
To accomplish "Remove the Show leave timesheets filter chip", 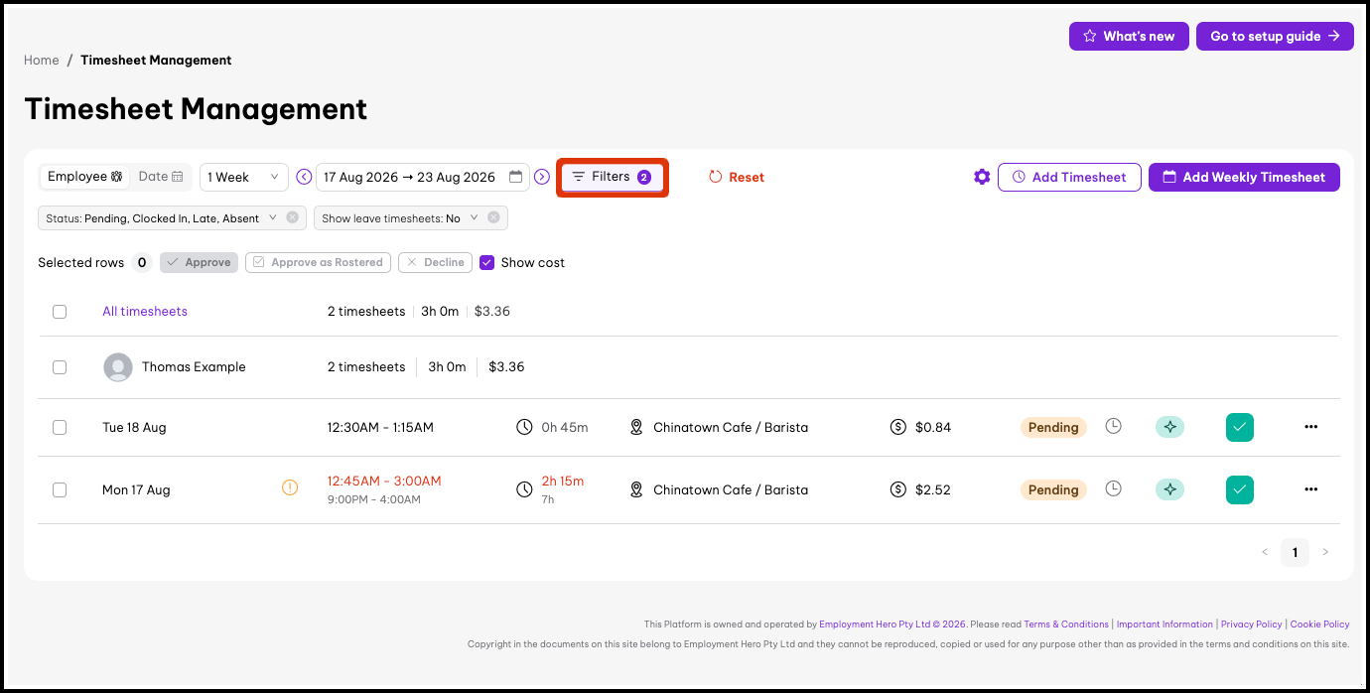I will (x=493, y=217).
